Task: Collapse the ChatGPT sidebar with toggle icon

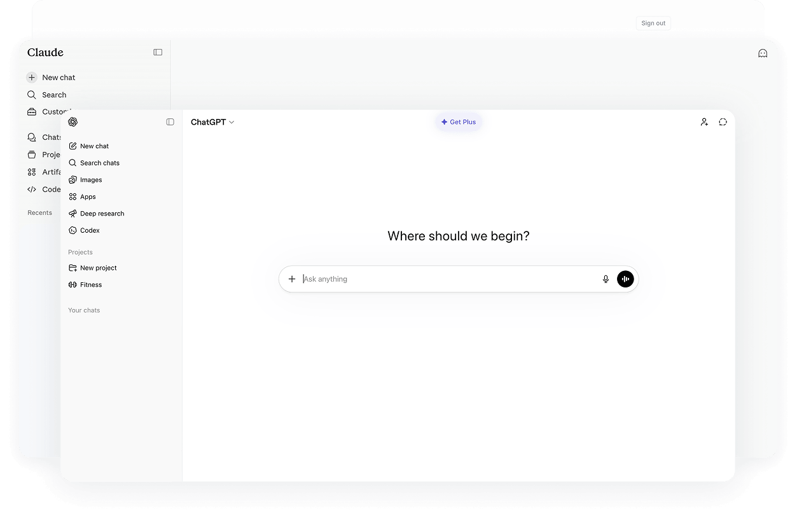Action: tap(170, 122)
